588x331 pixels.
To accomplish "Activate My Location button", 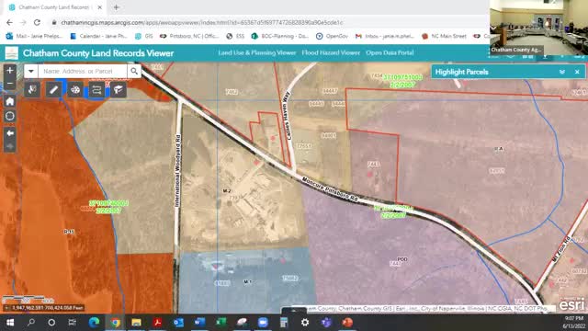I will pos(10,116).
